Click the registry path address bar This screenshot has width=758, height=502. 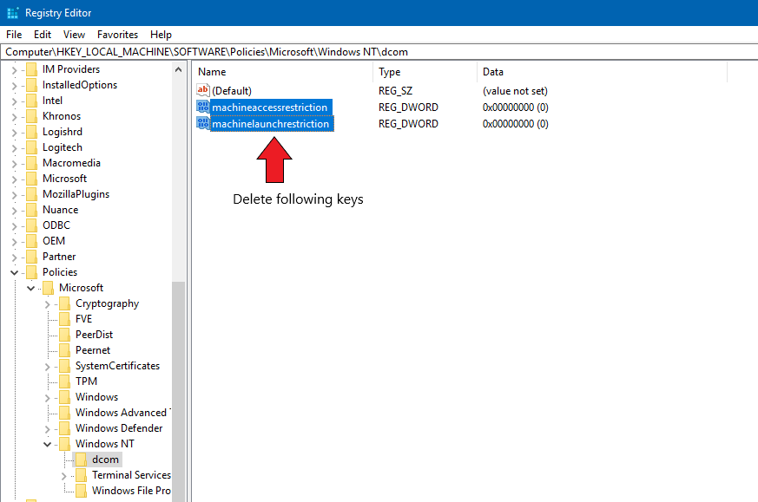pyautogui.click(x=379, y=52)
